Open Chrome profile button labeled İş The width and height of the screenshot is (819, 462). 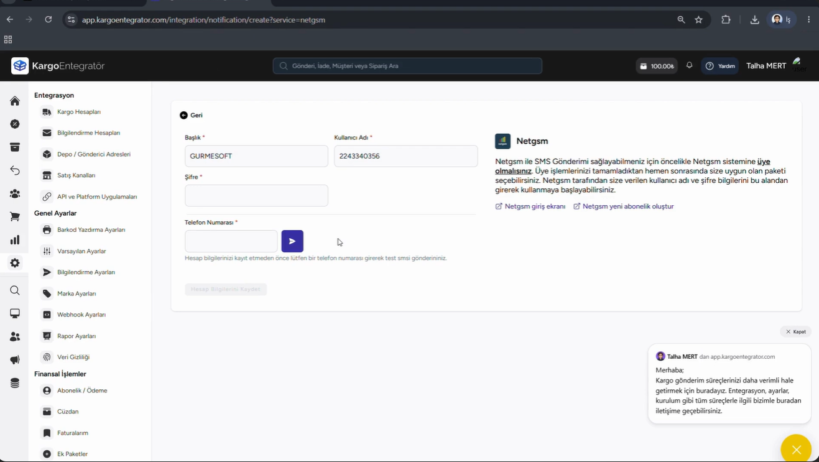coord(782,20)
